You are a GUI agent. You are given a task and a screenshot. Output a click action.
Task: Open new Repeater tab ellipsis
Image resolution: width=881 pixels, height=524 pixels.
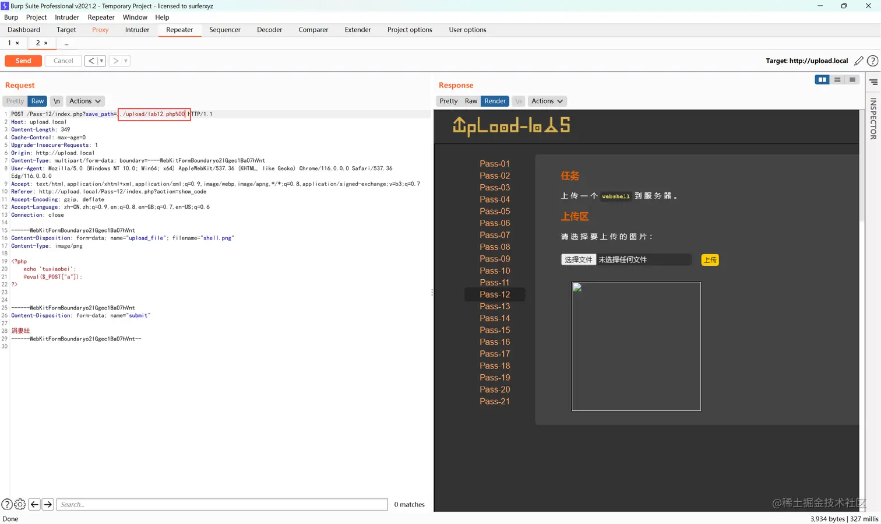(x=66, y=43)
